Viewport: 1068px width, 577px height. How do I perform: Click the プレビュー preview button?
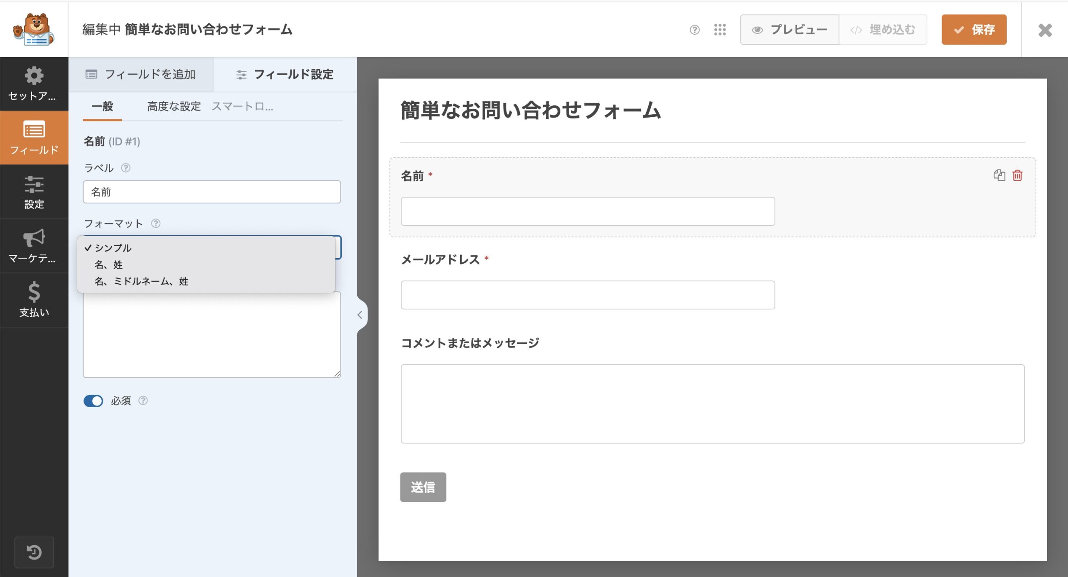pos(789,30)
